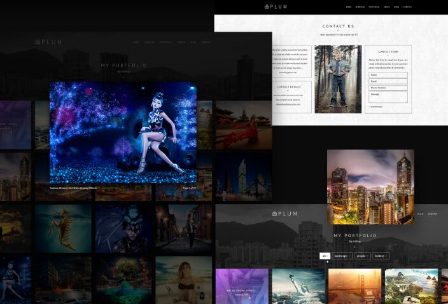The width and height of the screenshot is (448, 304).
Task: Click the floating Hong Kong skyscrapers image
Action: [370, 187]
